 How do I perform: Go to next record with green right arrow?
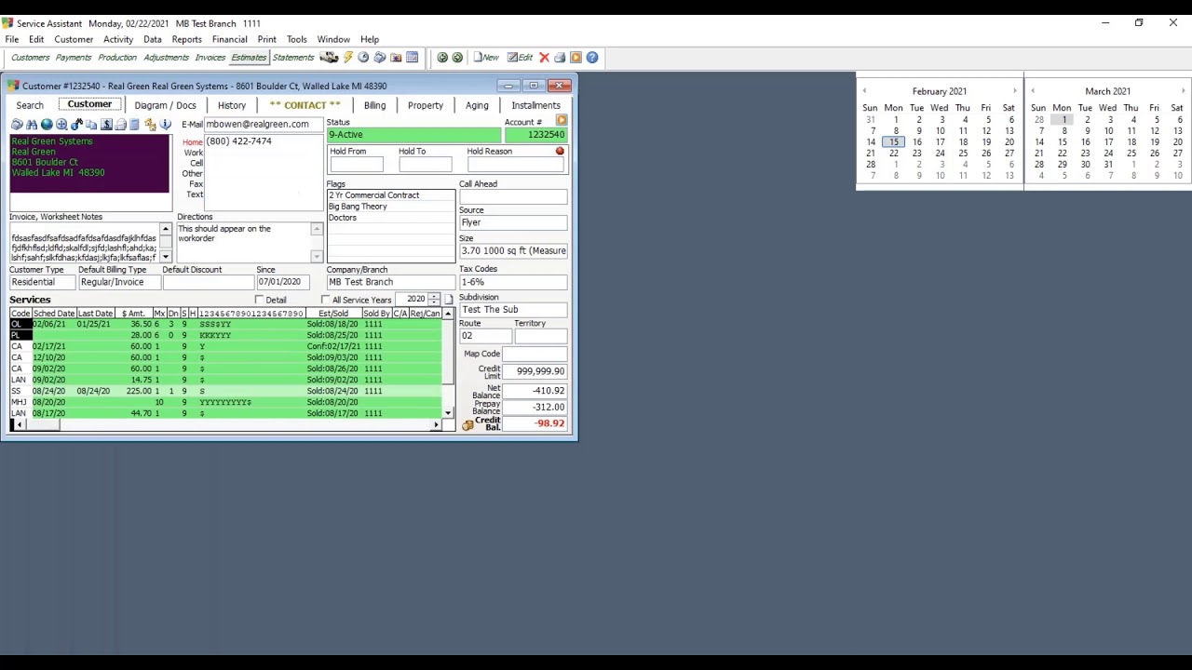(457, 58)
